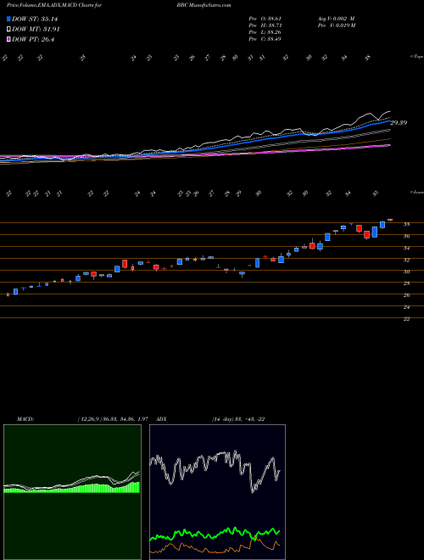
Task: Click the 22 price axis label
Action: click(x=406, y=319)
